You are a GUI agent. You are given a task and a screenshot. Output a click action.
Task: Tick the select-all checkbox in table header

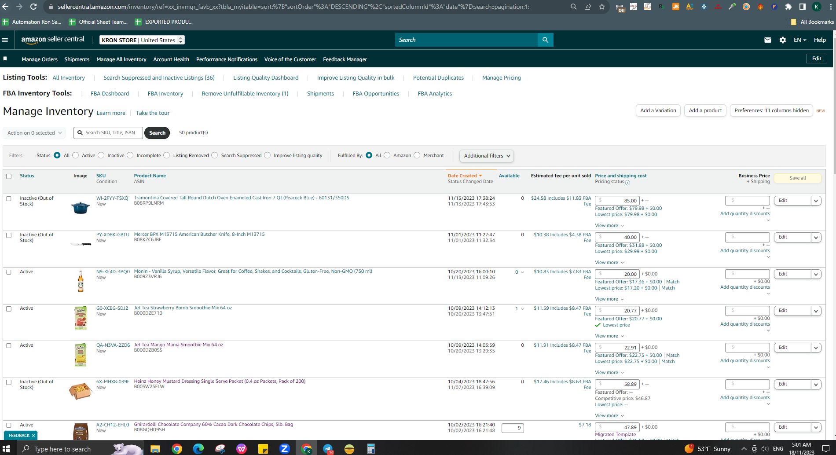pos(9,176)
